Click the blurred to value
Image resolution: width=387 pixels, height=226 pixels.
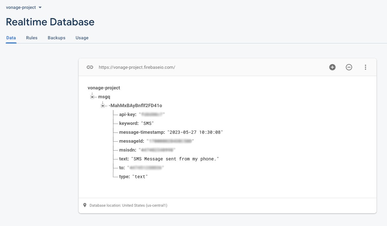tap(146, 168)
